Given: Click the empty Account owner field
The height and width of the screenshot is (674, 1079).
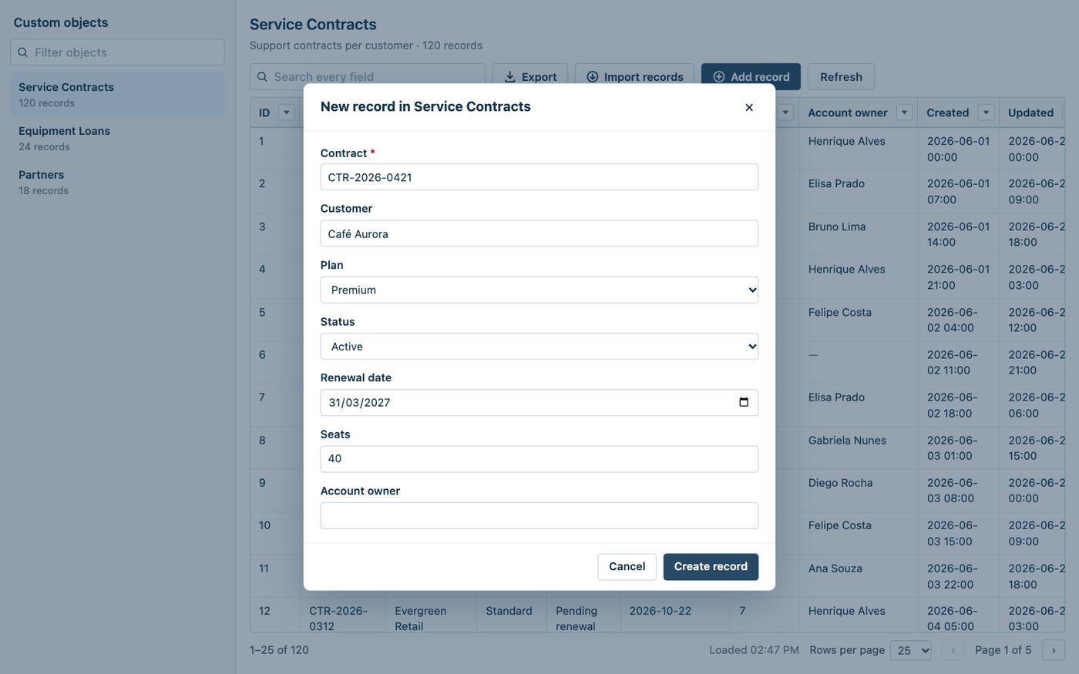Looking at the screenshot, I should [539, 515].
